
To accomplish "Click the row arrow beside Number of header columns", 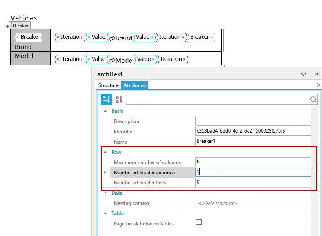I will (105, 172).
